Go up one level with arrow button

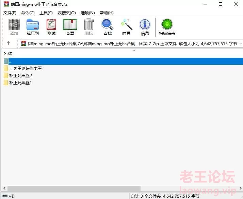coord(9,43)
